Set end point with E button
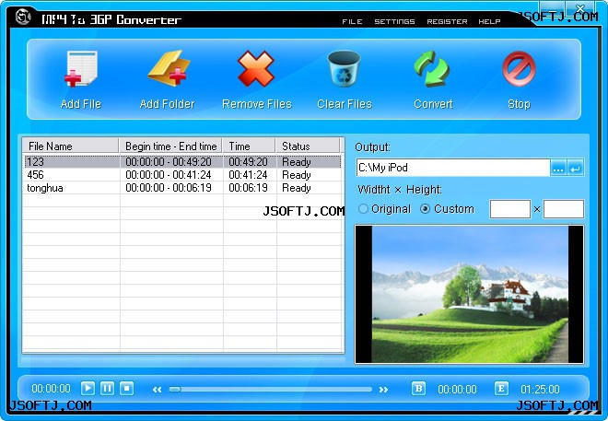Image resolution: width=608 pixels, height=421 pixels. 501,388
